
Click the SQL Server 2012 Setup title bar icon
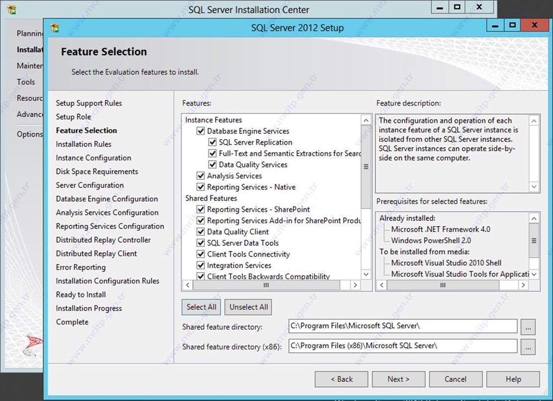(x=55, y=27)
